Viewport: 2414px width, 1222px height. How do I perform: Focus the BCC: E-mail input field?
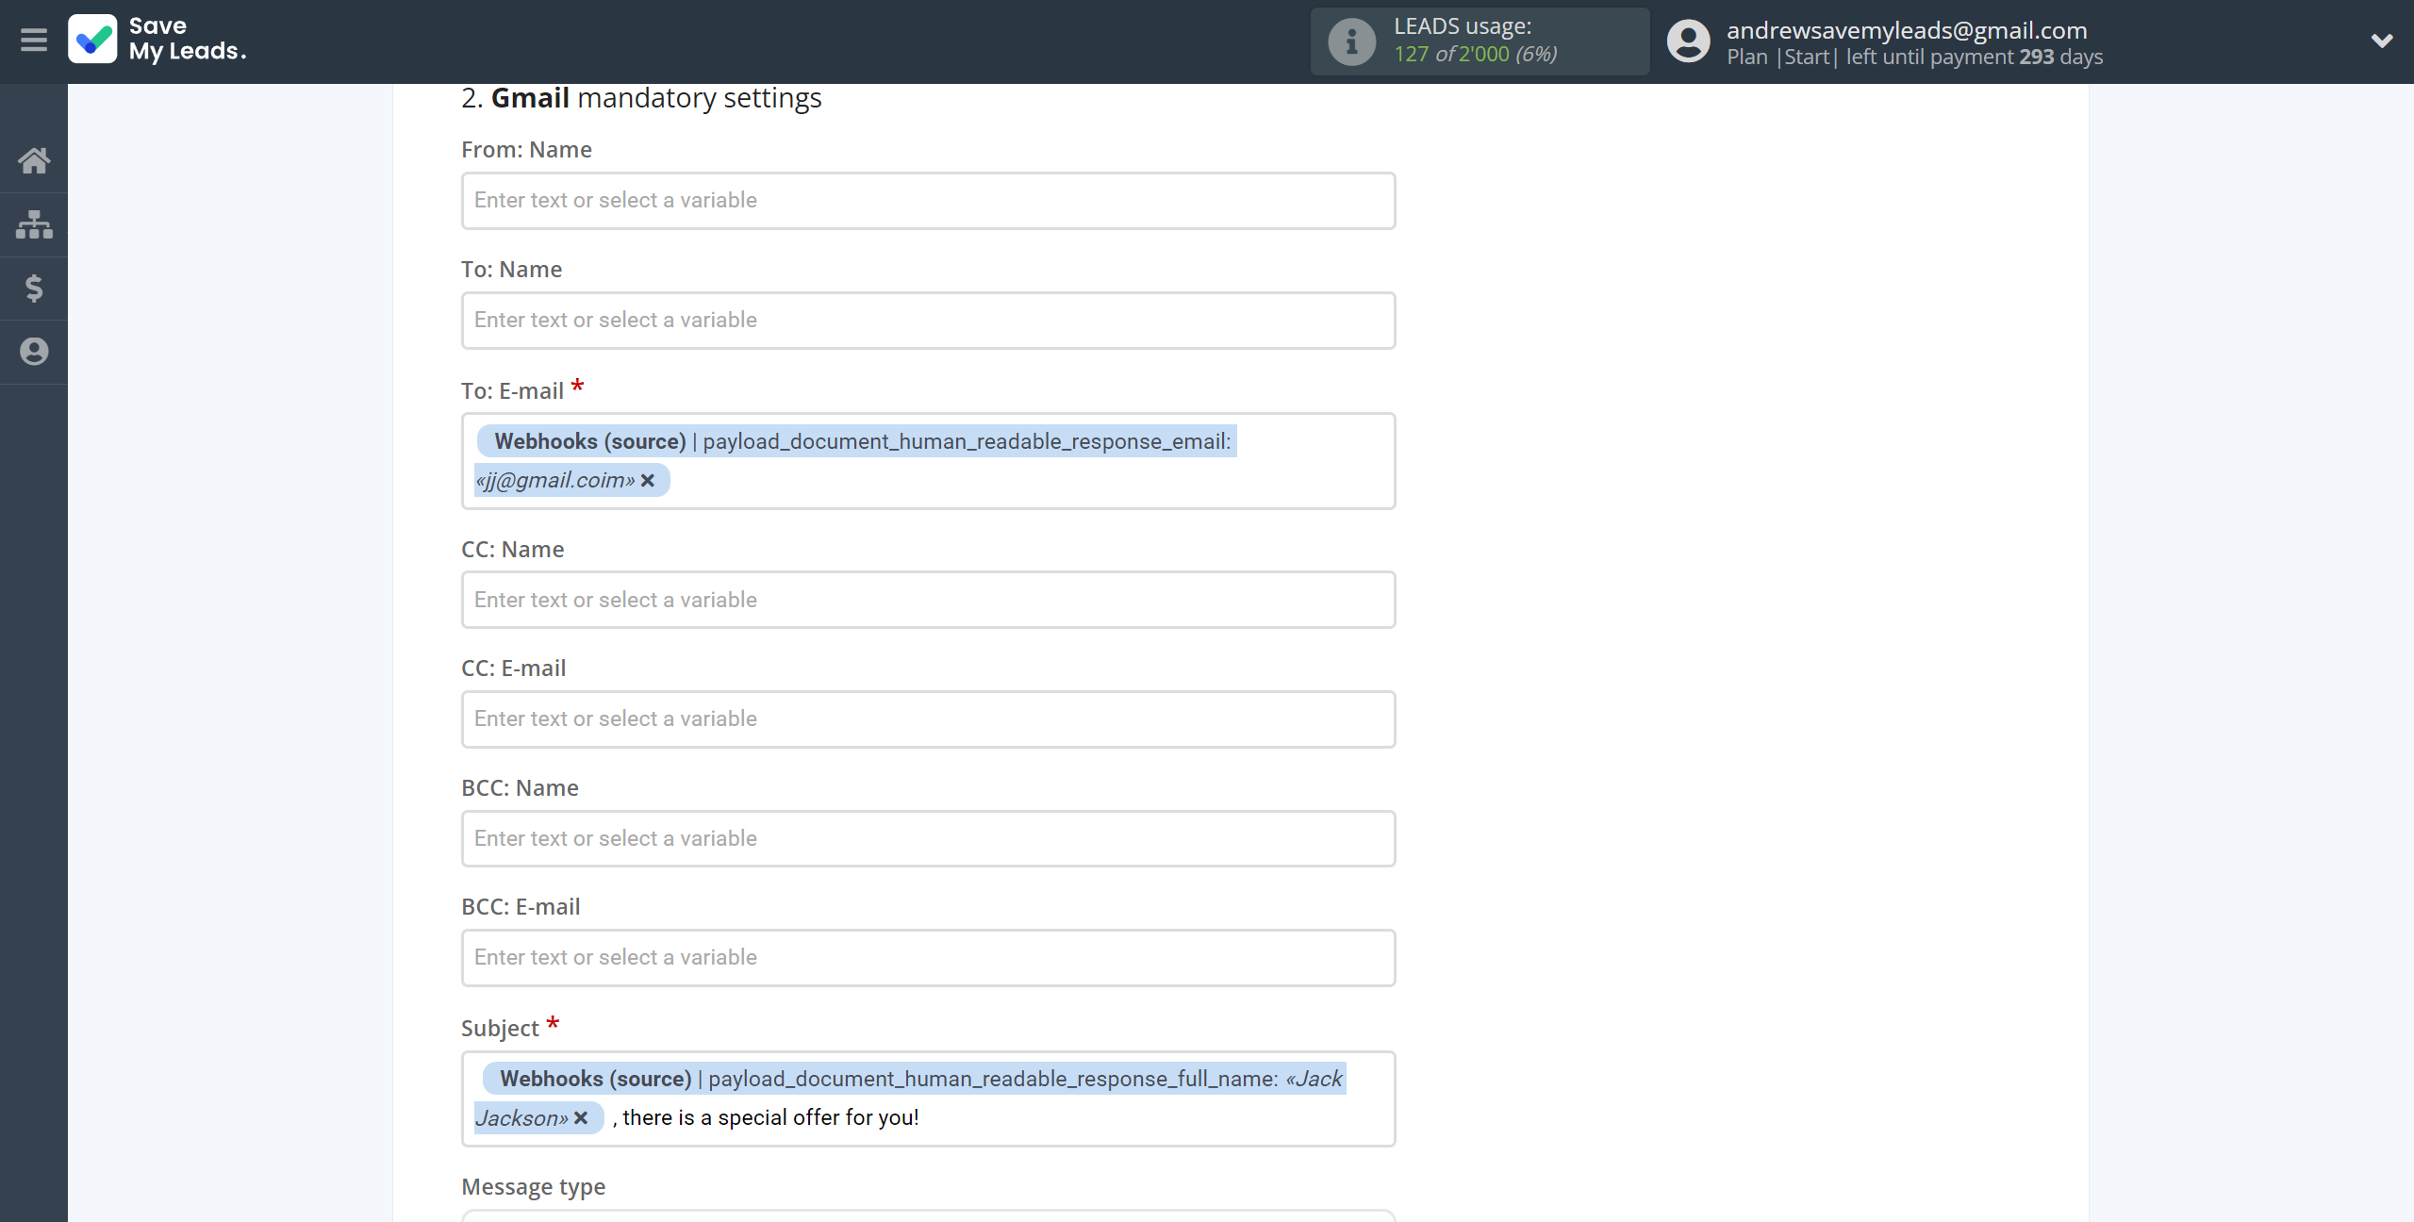[928, 958]
